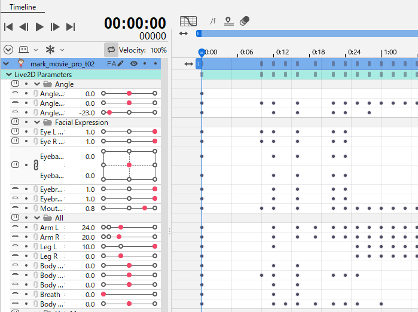The image size is (418, 312).
Task: Collapse the Angle parameter folder
Action: coord(37,84)
